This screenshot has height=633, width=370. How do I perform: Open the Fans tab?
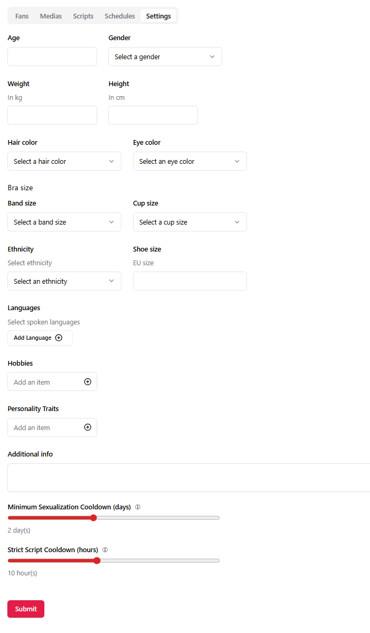coord(22,16)
